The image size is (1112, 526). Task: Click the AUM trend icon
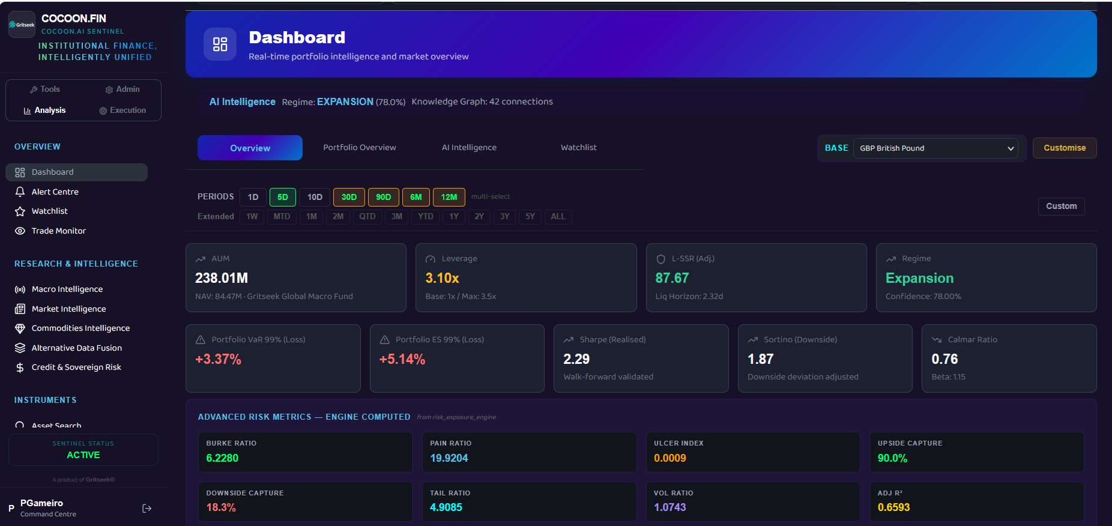(x=201, y=259)
